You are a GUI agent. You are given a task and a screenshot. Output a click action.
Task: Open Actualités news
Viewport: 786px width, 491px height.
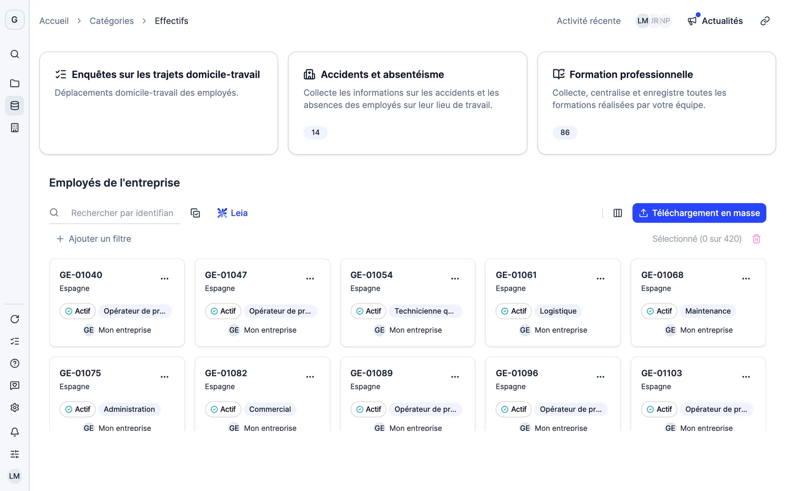715,21
